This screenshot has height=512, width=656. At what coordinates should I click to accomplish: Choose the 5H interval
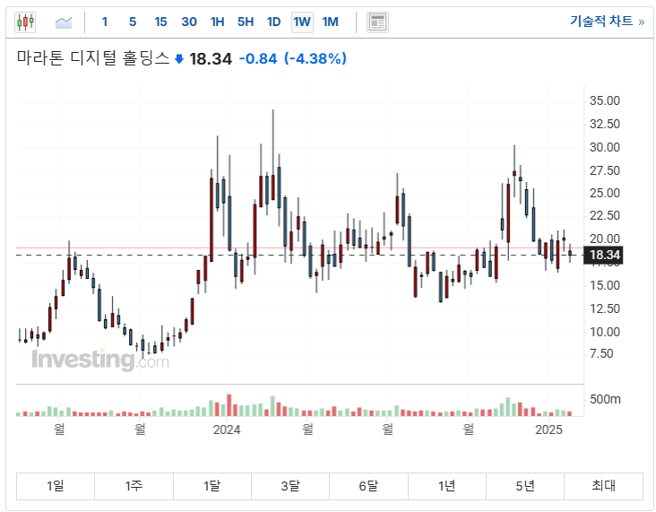[246, 22]
